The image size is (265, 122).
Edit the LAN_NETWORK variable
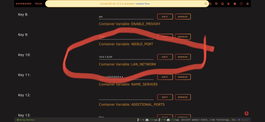165,57
